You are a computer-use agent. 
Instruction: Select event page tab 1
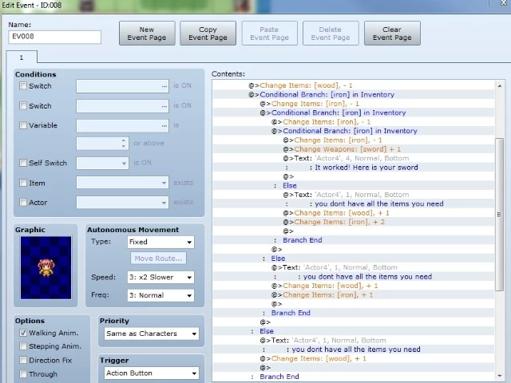[22, 57]
